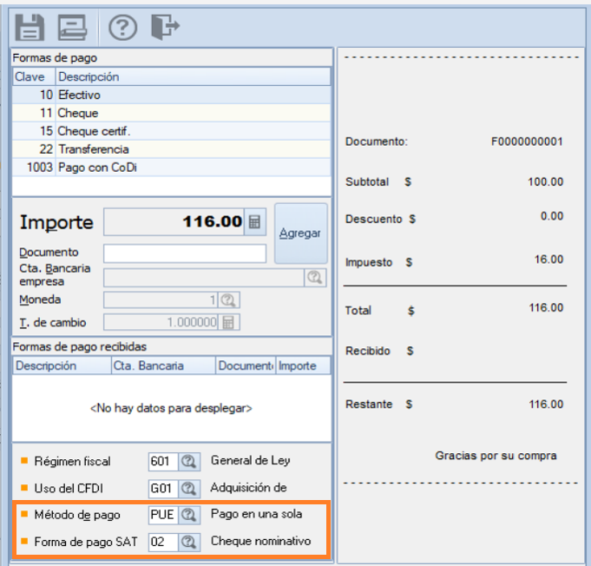Click the Print toolbar icon
Screen dimensions: 591x566
click(72, 27)
